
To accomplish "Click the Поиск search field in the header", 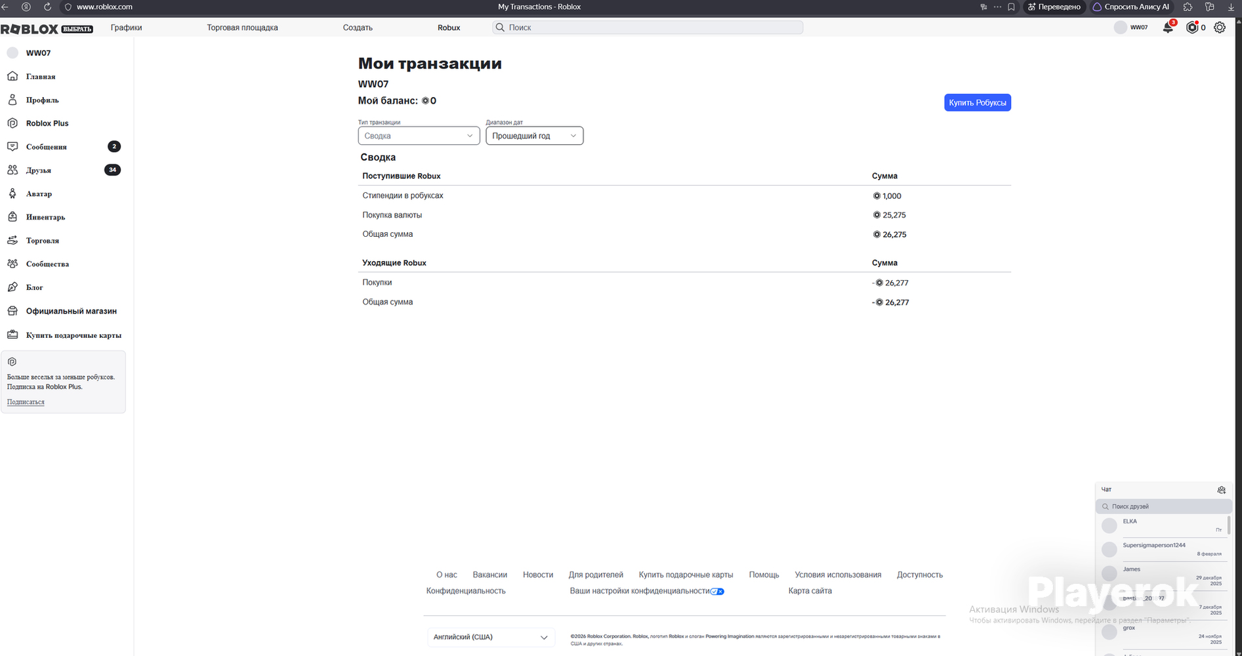I will 648,28.
